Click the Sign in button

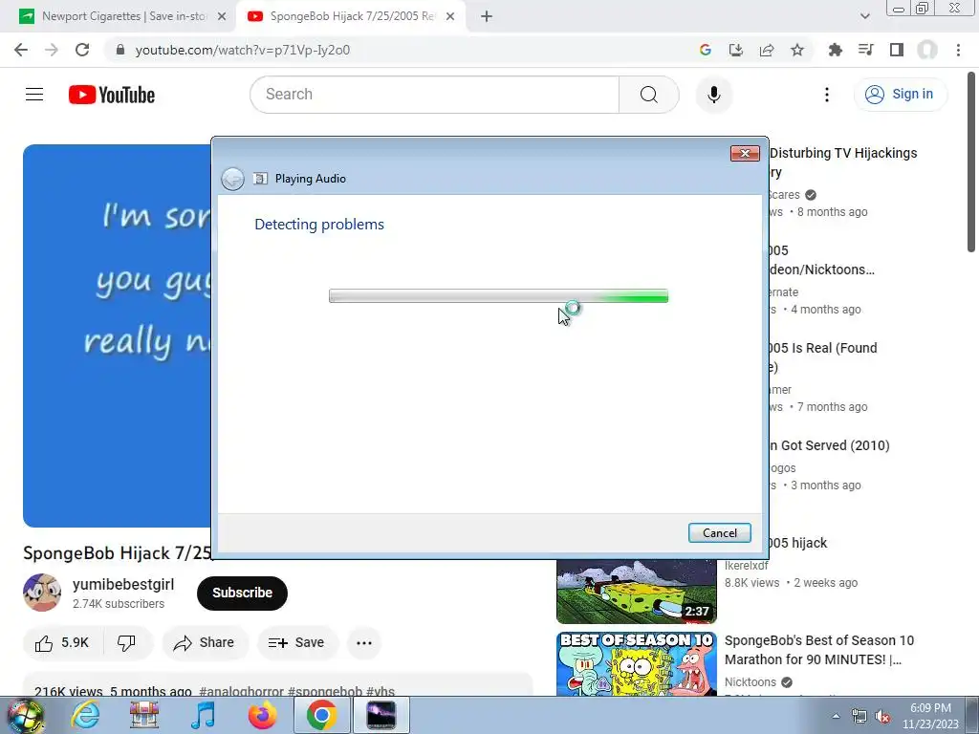coord(900,95)
